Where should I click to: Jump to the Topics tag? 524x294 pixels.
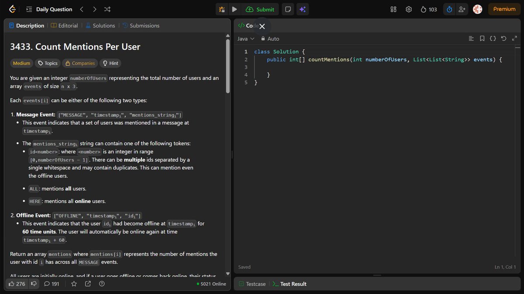[x=48, y=63]
